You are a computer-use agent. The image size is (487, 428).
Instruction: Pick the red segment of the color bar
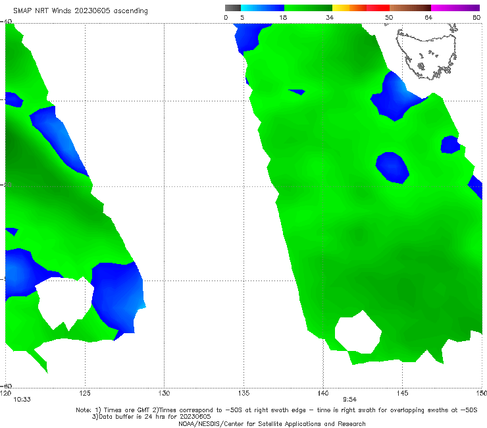(378, 8)
